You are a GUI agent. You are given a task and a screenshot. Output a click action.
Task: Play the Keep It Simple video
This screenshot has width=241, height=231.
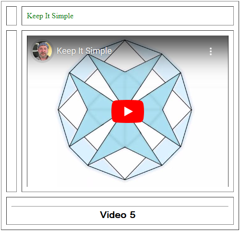coord(128,111)
